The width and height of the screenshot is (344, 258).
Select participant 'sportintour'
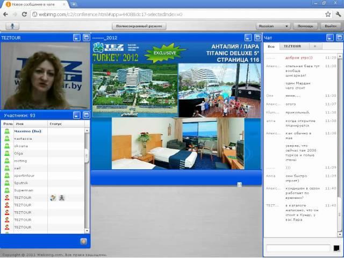(x=43, y=176)
